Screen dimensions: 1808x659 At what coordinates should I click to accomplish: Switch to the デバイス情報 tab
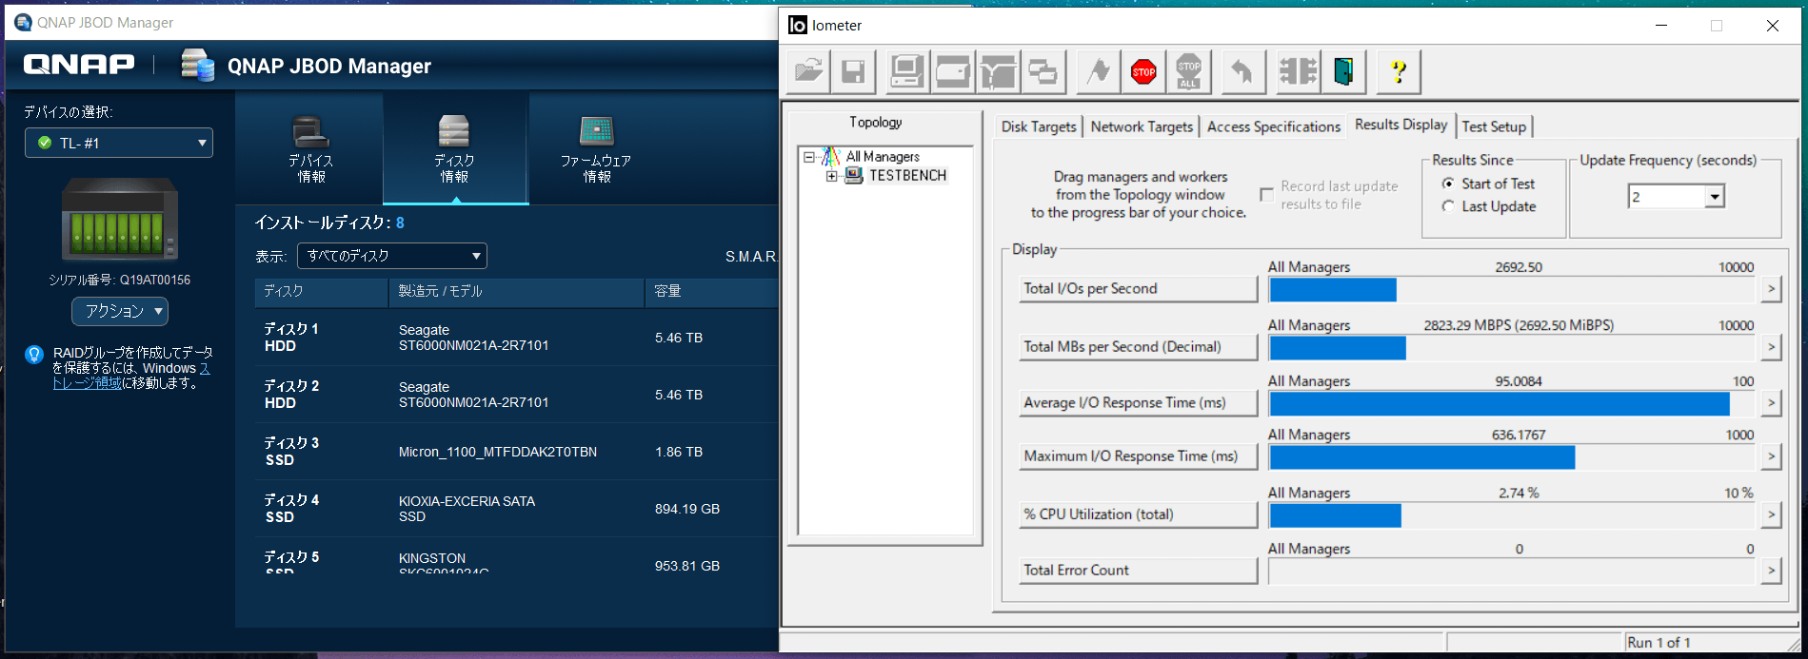(x=310, y=149)
